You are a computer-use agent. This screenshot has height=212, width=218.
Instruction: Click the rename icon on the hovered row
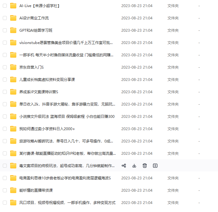pyautogui.click(x=155, y=166)
